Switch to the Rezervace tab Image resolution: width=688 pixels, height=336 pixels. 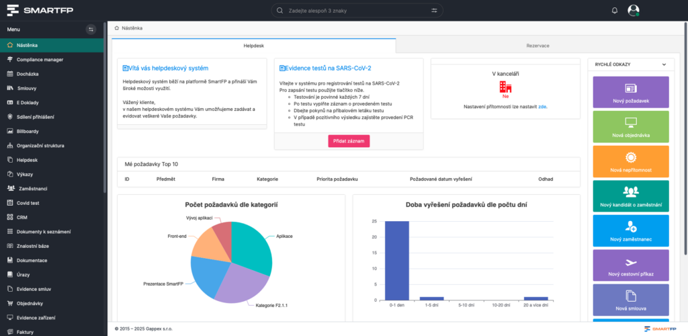(537, 46)
